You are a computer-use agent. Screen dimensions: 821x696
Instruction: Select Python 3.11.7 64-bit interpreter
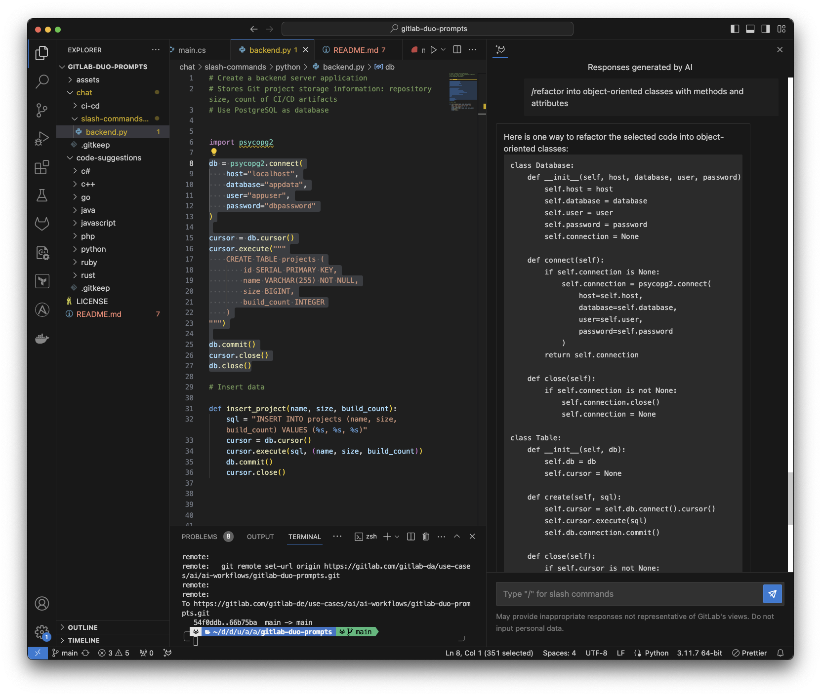coord(699,653)
